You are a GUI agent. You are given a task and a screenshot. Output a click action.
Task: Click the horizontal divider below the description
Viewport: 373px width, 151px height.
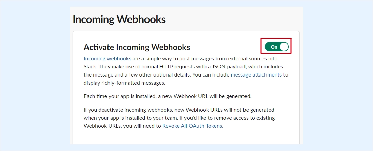pos(186,141)
